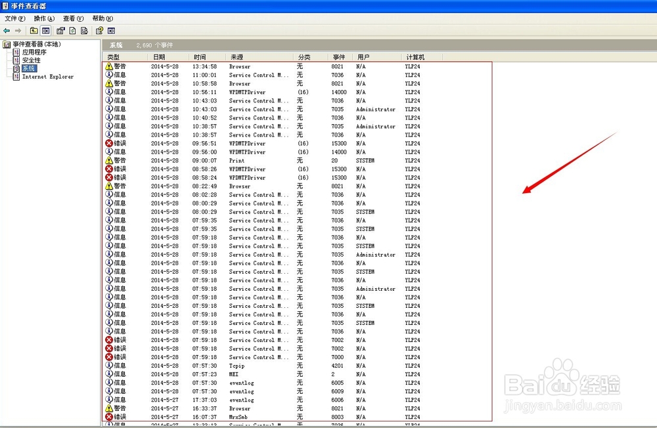Open the 操作(A) menu
657x428 pixels.
click(44, 18)
